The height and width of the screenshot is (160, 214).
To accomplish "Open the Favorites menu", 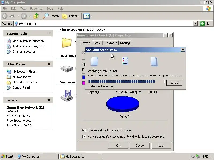I will 36,9.
